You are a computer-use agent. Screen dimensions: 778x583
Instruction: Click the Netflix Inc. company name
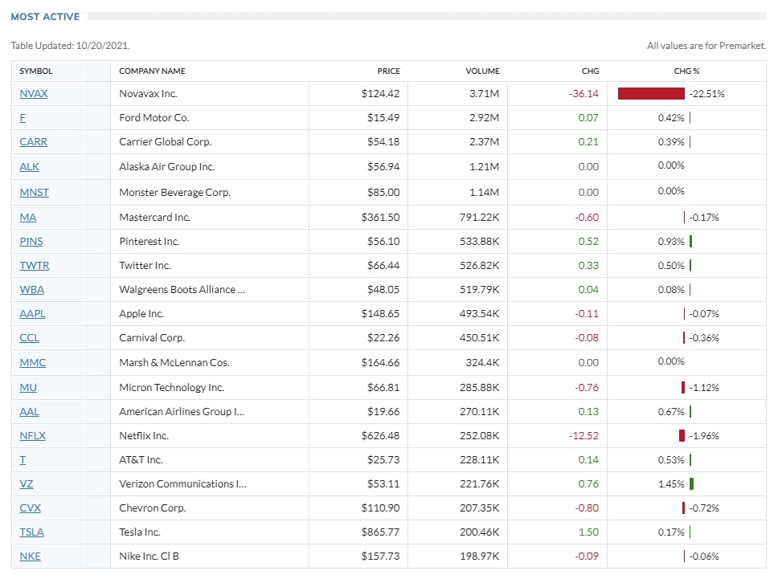pyautogui.click(x=144, y=436)
